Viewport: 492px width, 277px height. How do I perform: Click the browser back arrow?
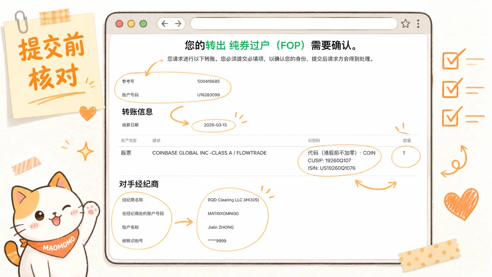click(165, 24)
